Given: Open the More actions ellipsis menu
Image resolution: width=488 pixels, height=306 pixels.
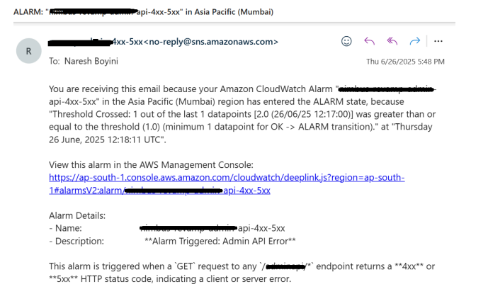Looking at the screenshot, I should (438, 42).
